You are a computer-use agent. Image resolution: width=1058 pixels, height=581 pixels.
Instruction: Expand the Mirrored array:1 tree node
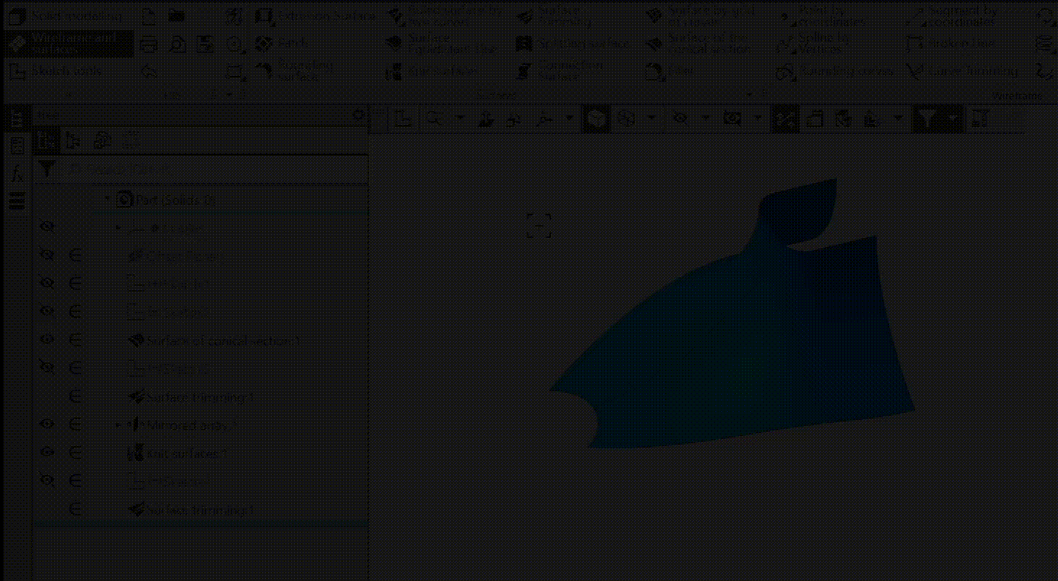[119, 425]
